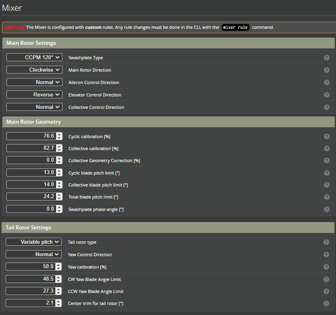Screen dimensions: 336x315
Task: Decrement the CW Yaw Blade Angle Limit
Action: (58, 281)
